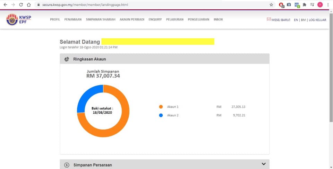
Task: Open the ENQUIRY menu
Action: (x=155, y=19)
